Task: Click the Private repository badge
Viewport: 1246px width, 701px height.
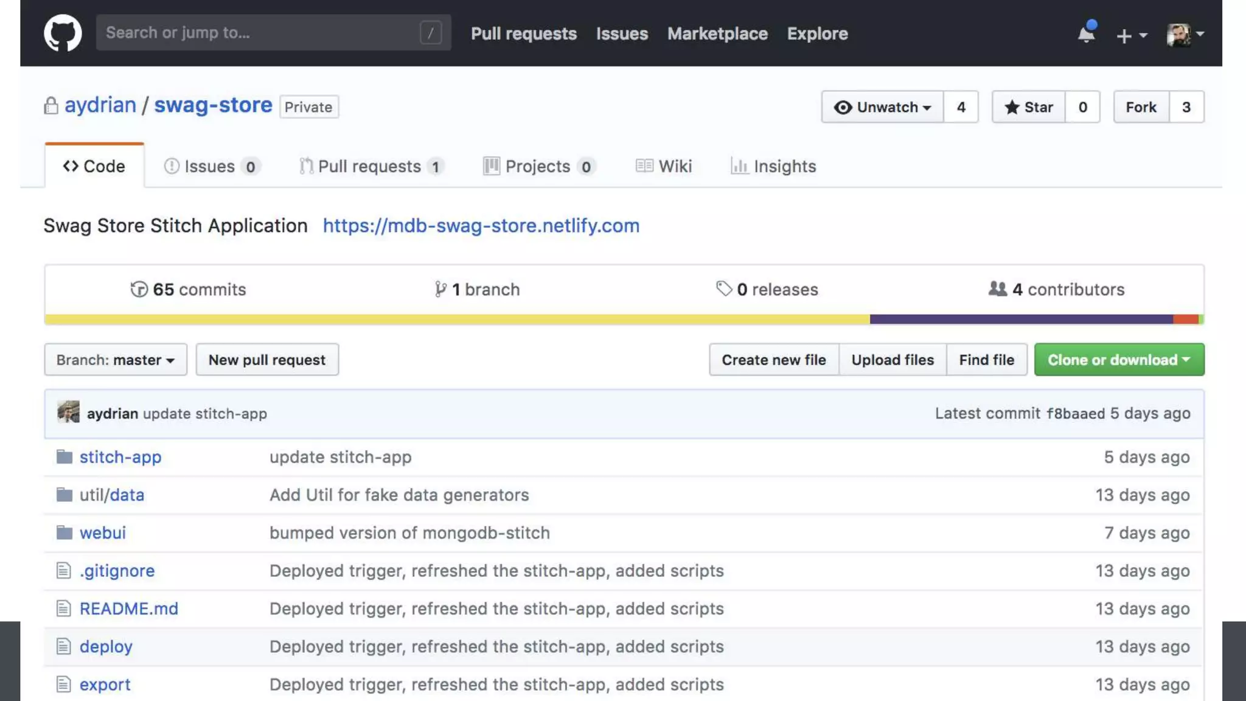Action: 309,106
